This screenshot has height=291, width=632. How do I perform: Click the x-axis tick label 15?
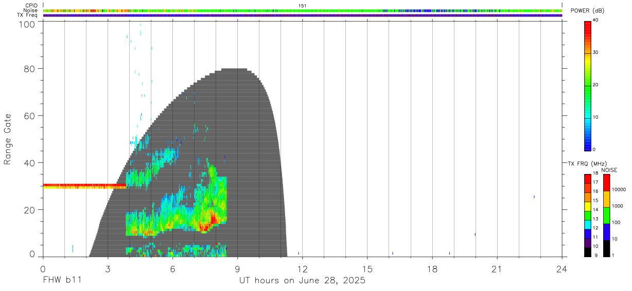point(367,269)
